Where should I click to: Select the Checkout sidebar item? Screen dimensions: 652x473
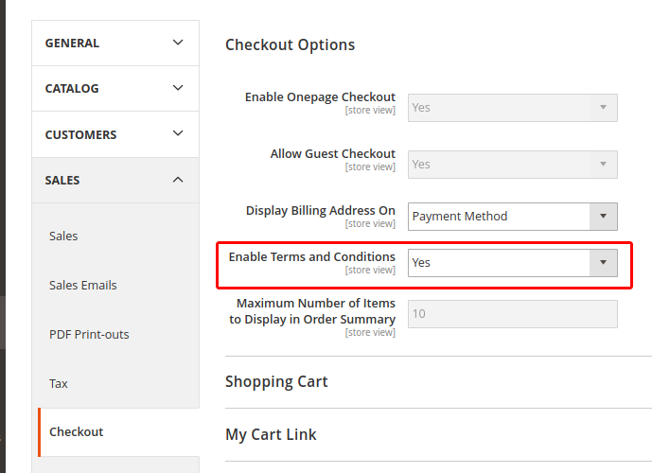pyautogui.click(x=77, y=432)
